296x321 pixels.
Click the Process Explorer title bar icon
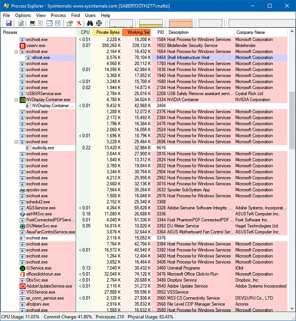(x=6, y=6)
